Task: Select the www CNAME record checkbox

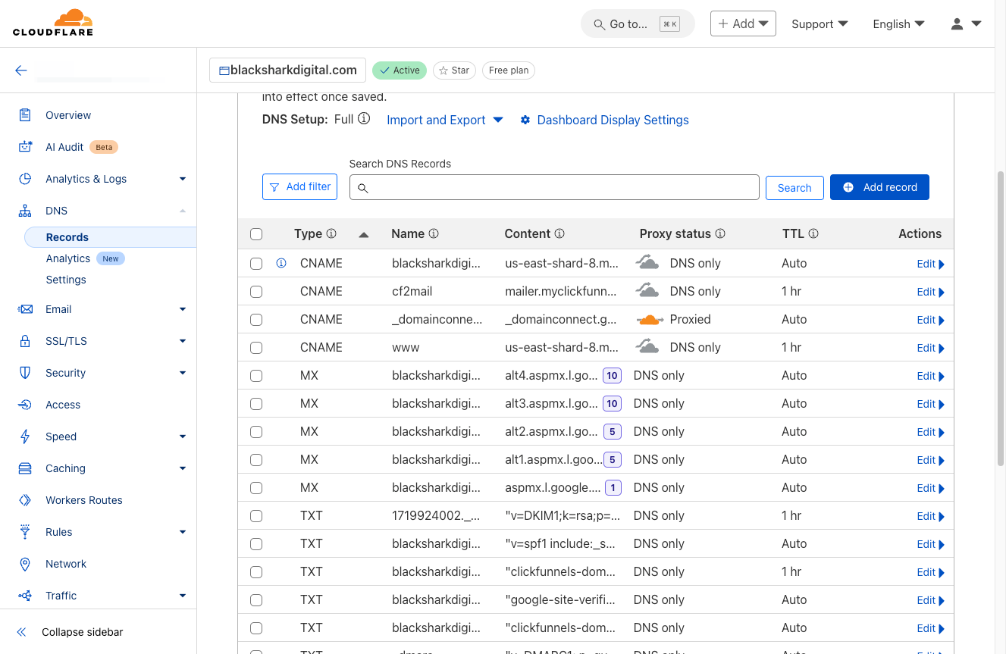Action: tap(256, 348)
